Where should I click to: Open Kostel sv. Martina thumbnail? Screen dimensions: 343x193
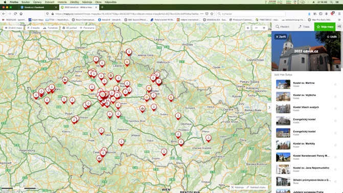point(283,84)
